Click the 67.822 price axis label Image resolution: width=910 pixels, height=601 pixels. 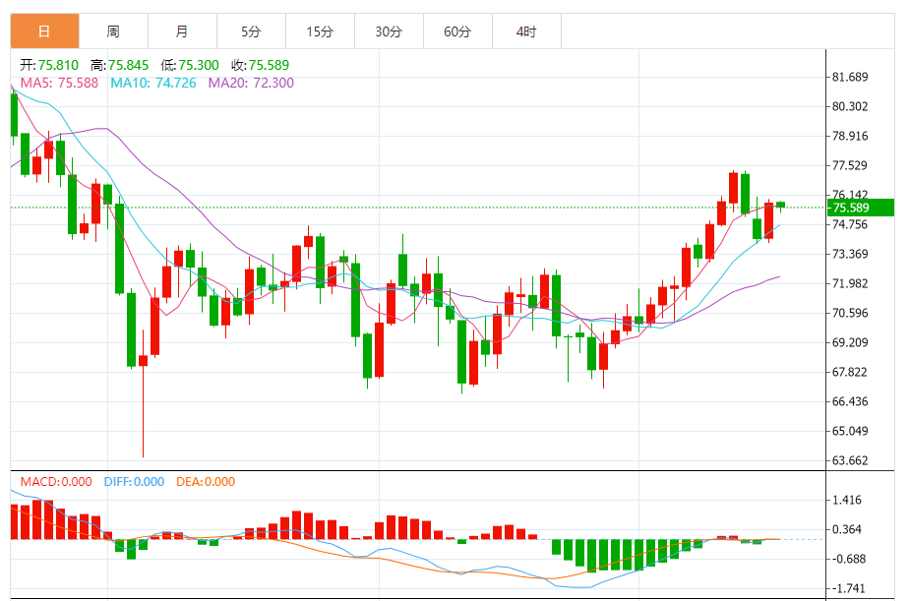pyautogui.click(x=850, y=372)
